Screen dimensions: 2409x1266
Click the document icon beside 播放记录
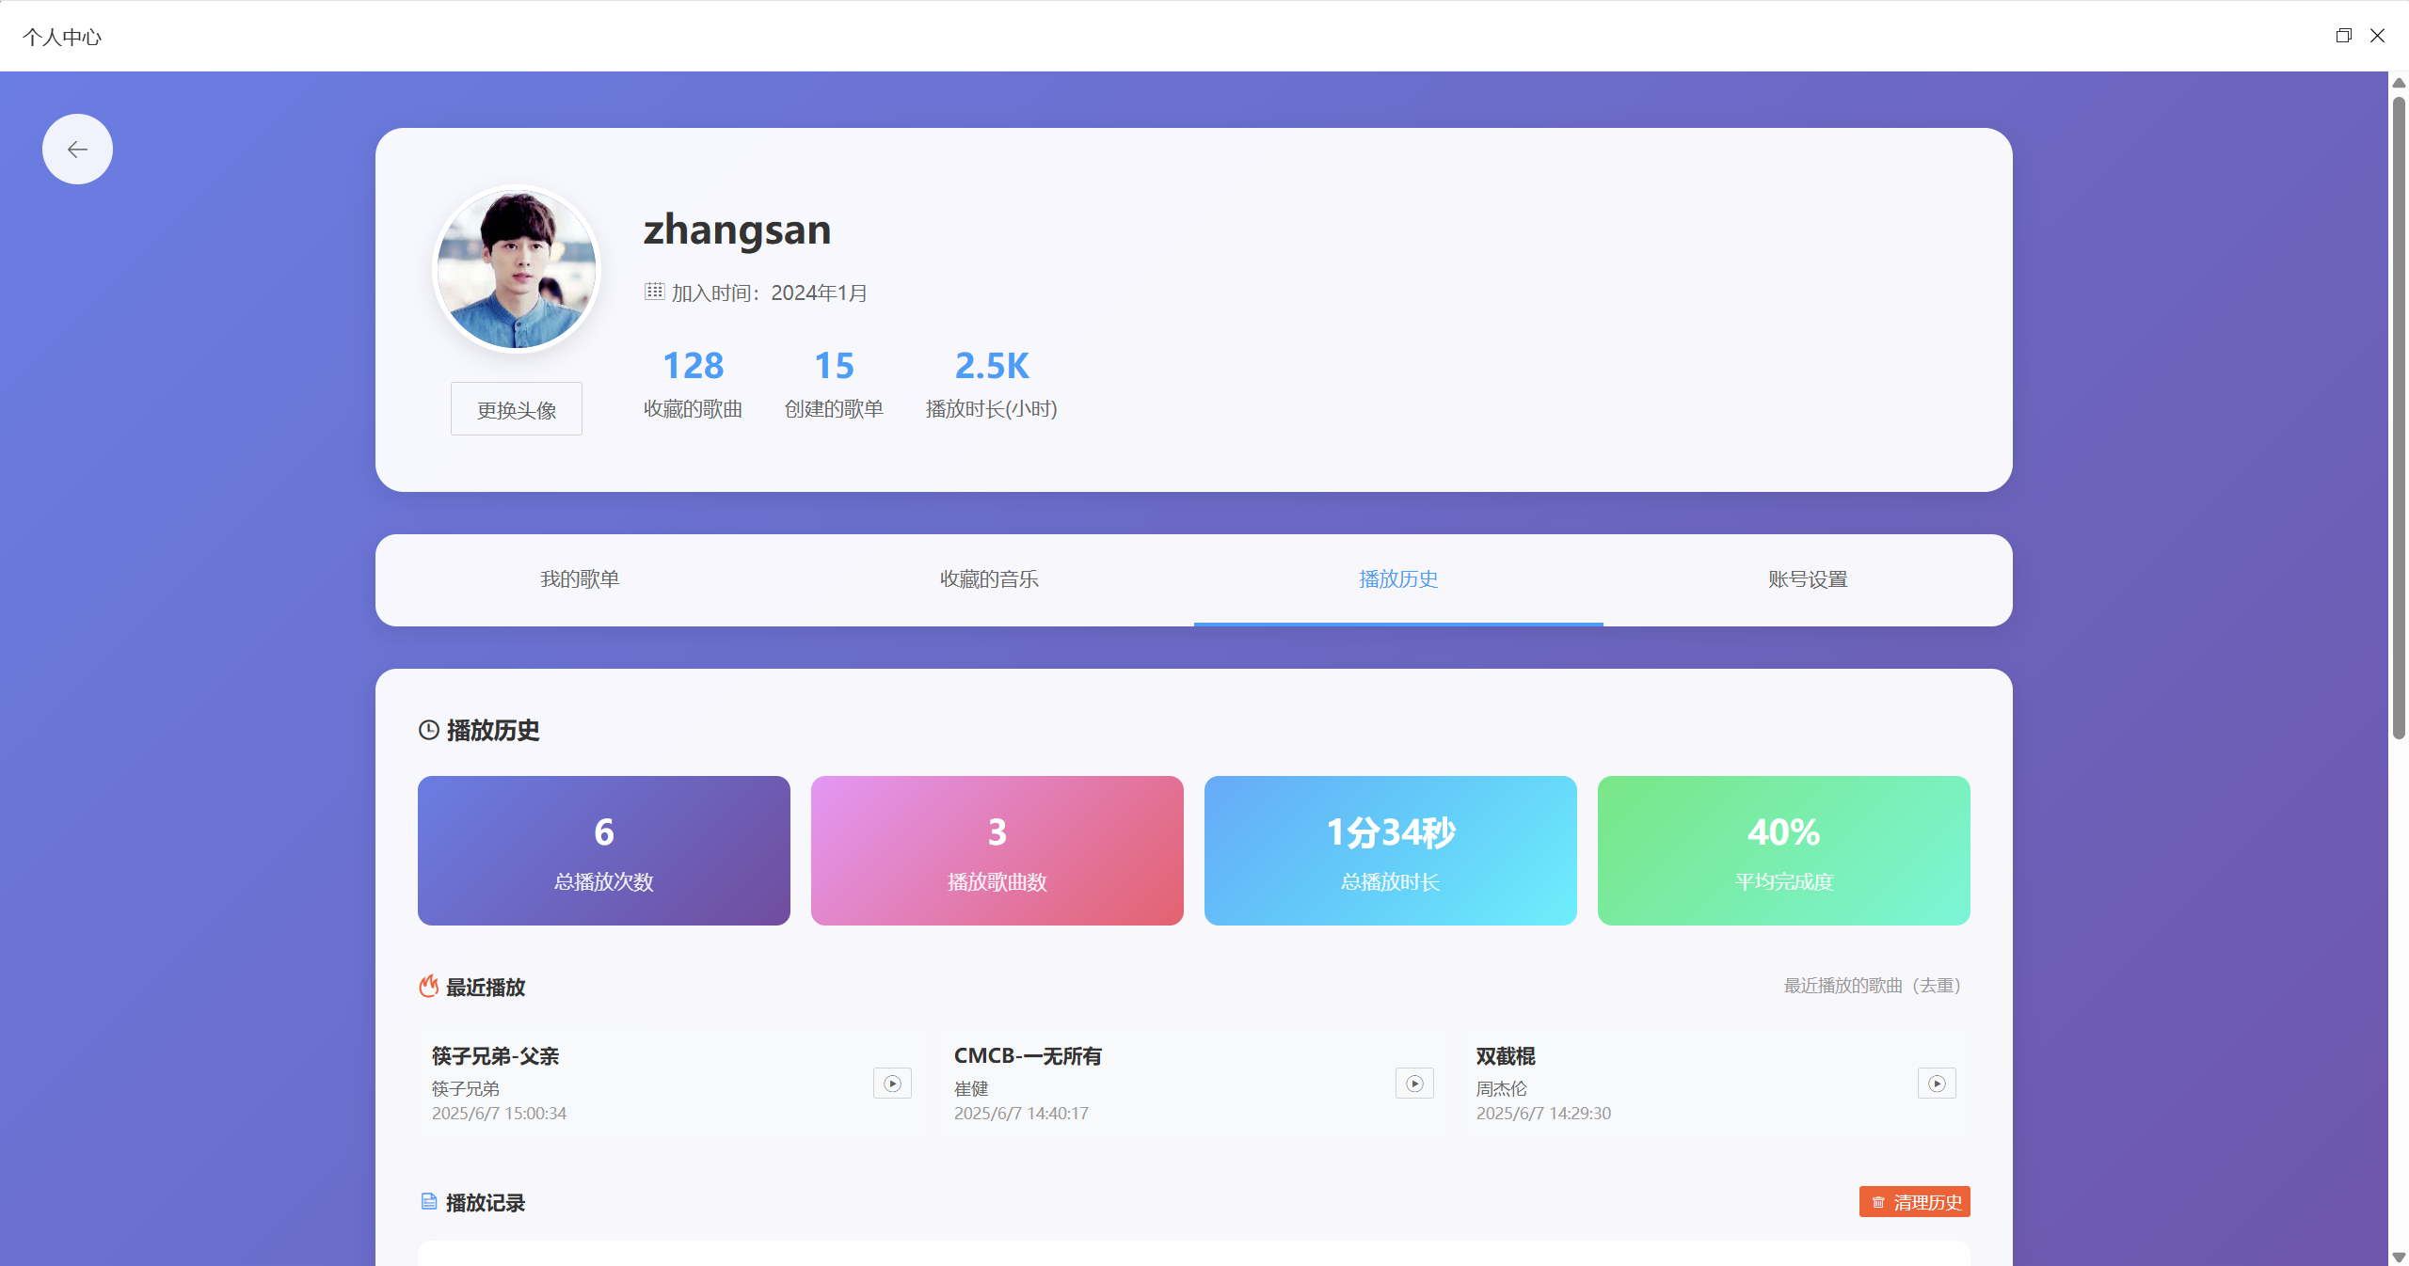click(429, 1202)
